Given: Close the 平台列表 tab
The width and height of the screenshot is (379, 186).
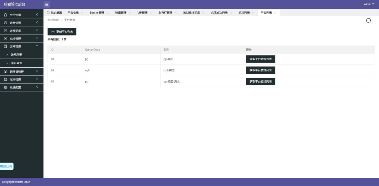Looking at the screenshot, I should pyautogui.click(x=274, y=12).
